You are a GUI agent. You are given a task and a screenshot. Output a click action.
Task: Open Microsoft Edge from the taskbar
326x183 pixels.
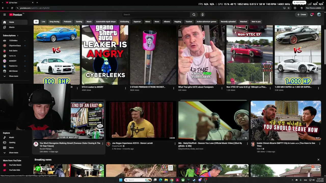pos(160,180)
